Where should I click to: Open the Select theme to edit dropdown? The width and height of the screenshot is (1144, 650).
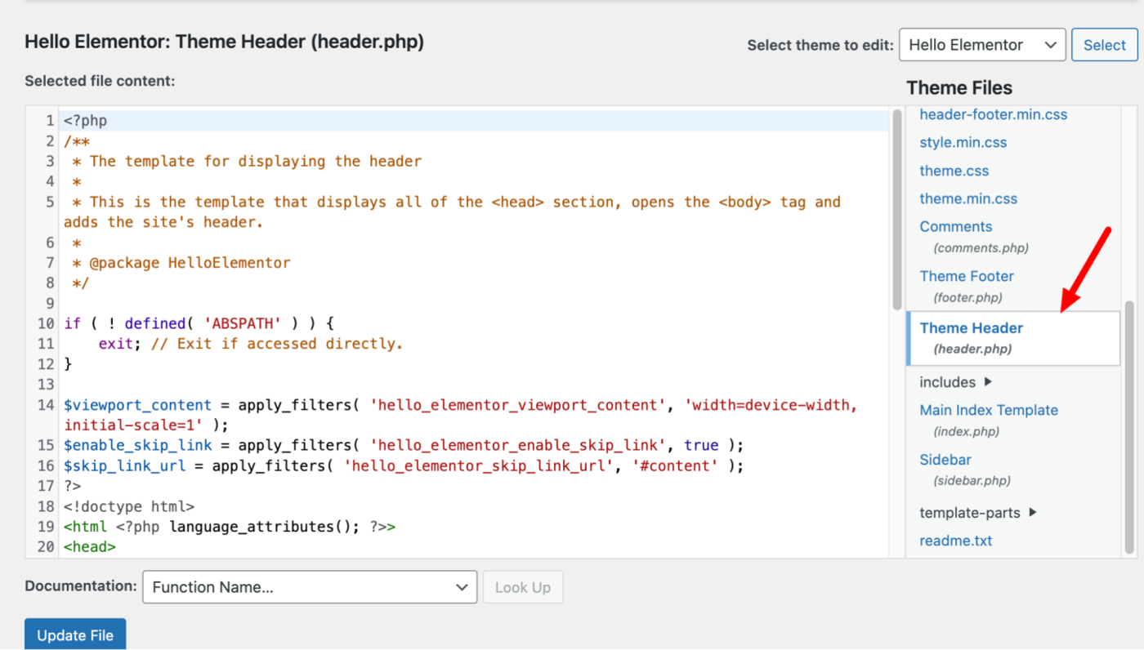[x=982, y=45]
